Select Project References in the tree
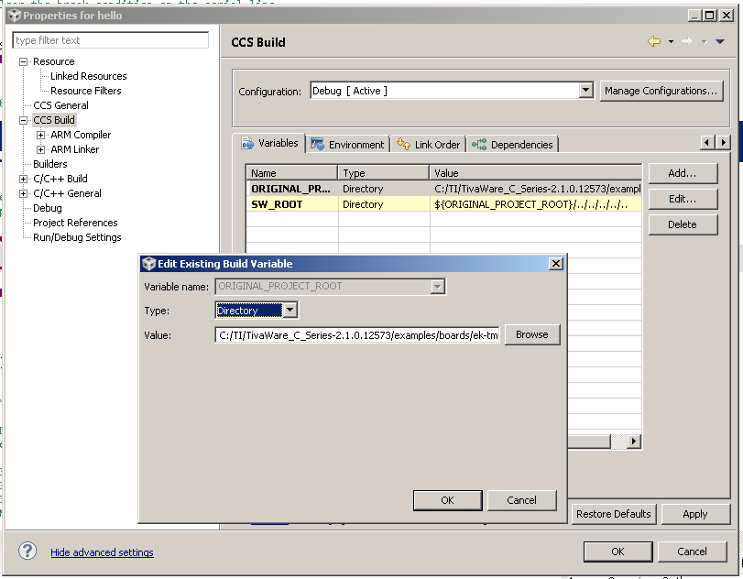Image resolution: width=743 pixels, height=579 pixels. (75, 224)
